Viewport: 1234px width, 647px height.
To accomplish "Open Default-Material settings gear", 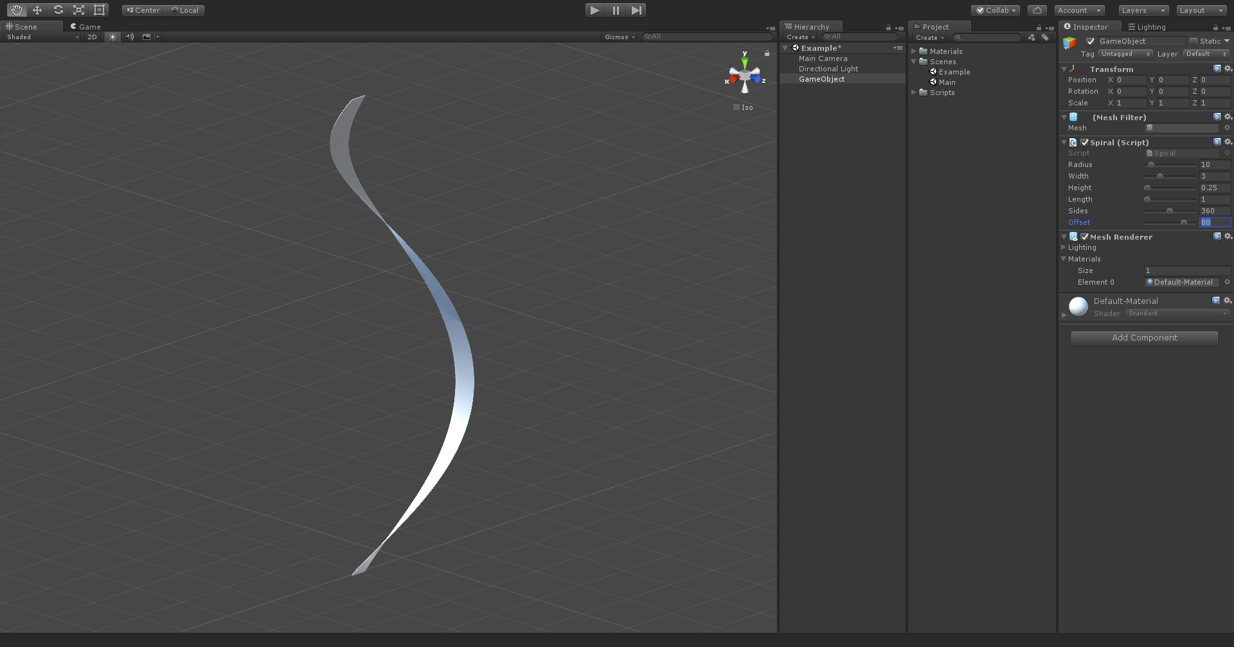I will pyautogui.click(x=1228, y=301).
